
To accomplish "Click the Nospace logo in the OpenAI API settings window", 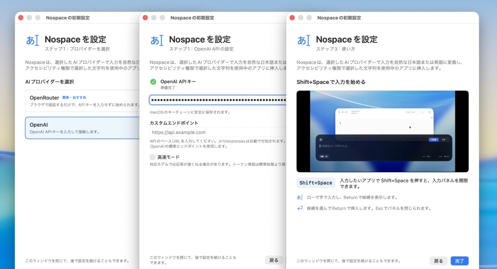I will tap(157, 40).
